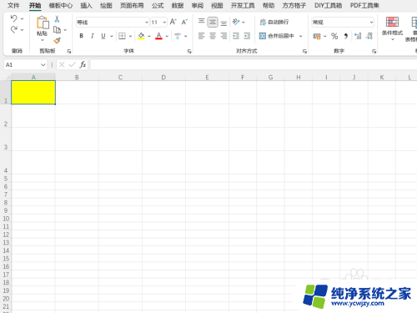The height and width of the screenshot is (313, 417).
Task: Align text to top
Action: (202, 22)
